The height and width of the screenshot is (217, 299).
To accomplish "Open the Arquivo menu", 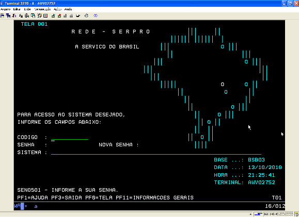I will click(x=5, y=9).
